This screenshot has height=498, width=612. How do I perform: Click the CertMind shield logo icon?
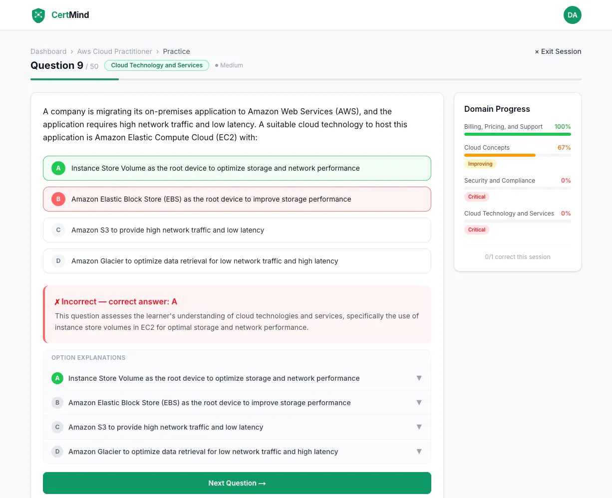pyautogui.click(x=38, y=15)
